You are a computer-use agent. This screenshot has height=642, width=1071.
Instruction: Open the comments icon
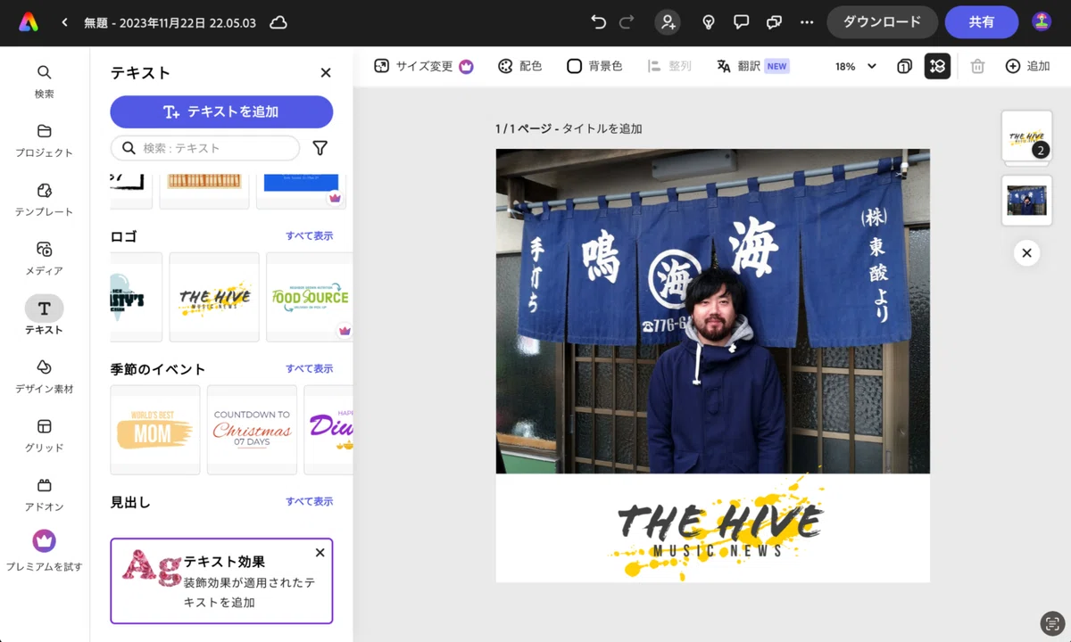[741, 22]
